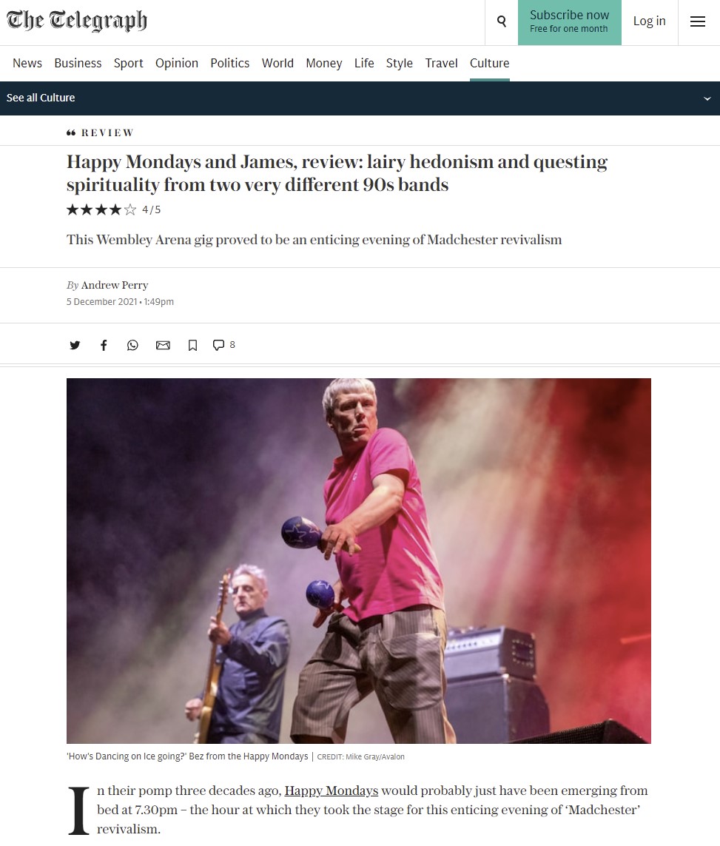Open author Andrew Perry's page
This screenshot has height=846, width=720.
pyautogui.click(x=115, y=285)
